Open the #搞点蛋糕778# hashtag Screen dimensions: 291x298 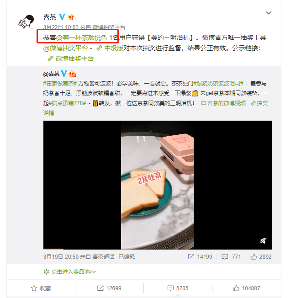[68, 103]
